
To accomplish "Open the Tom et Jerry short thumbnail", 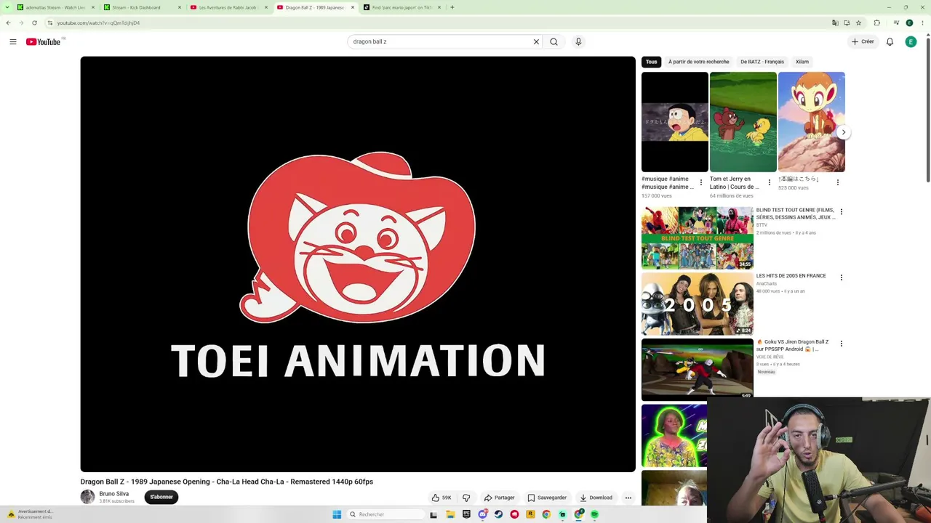I will pyautogui.click(x=743, y=122).
